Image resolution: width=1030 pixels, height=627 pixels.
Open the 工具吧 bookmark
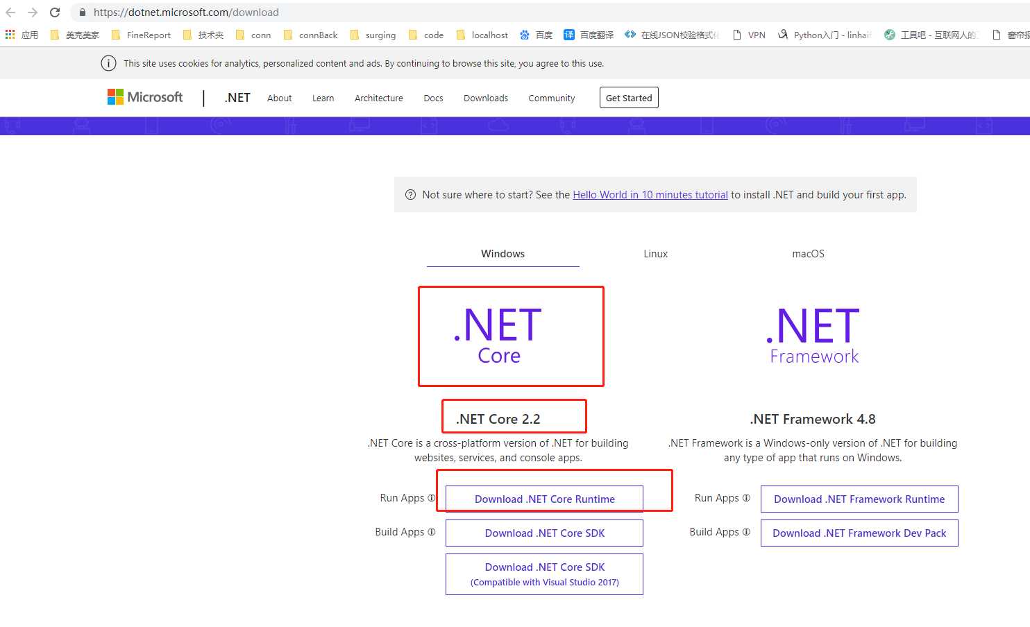pos(930,35)
